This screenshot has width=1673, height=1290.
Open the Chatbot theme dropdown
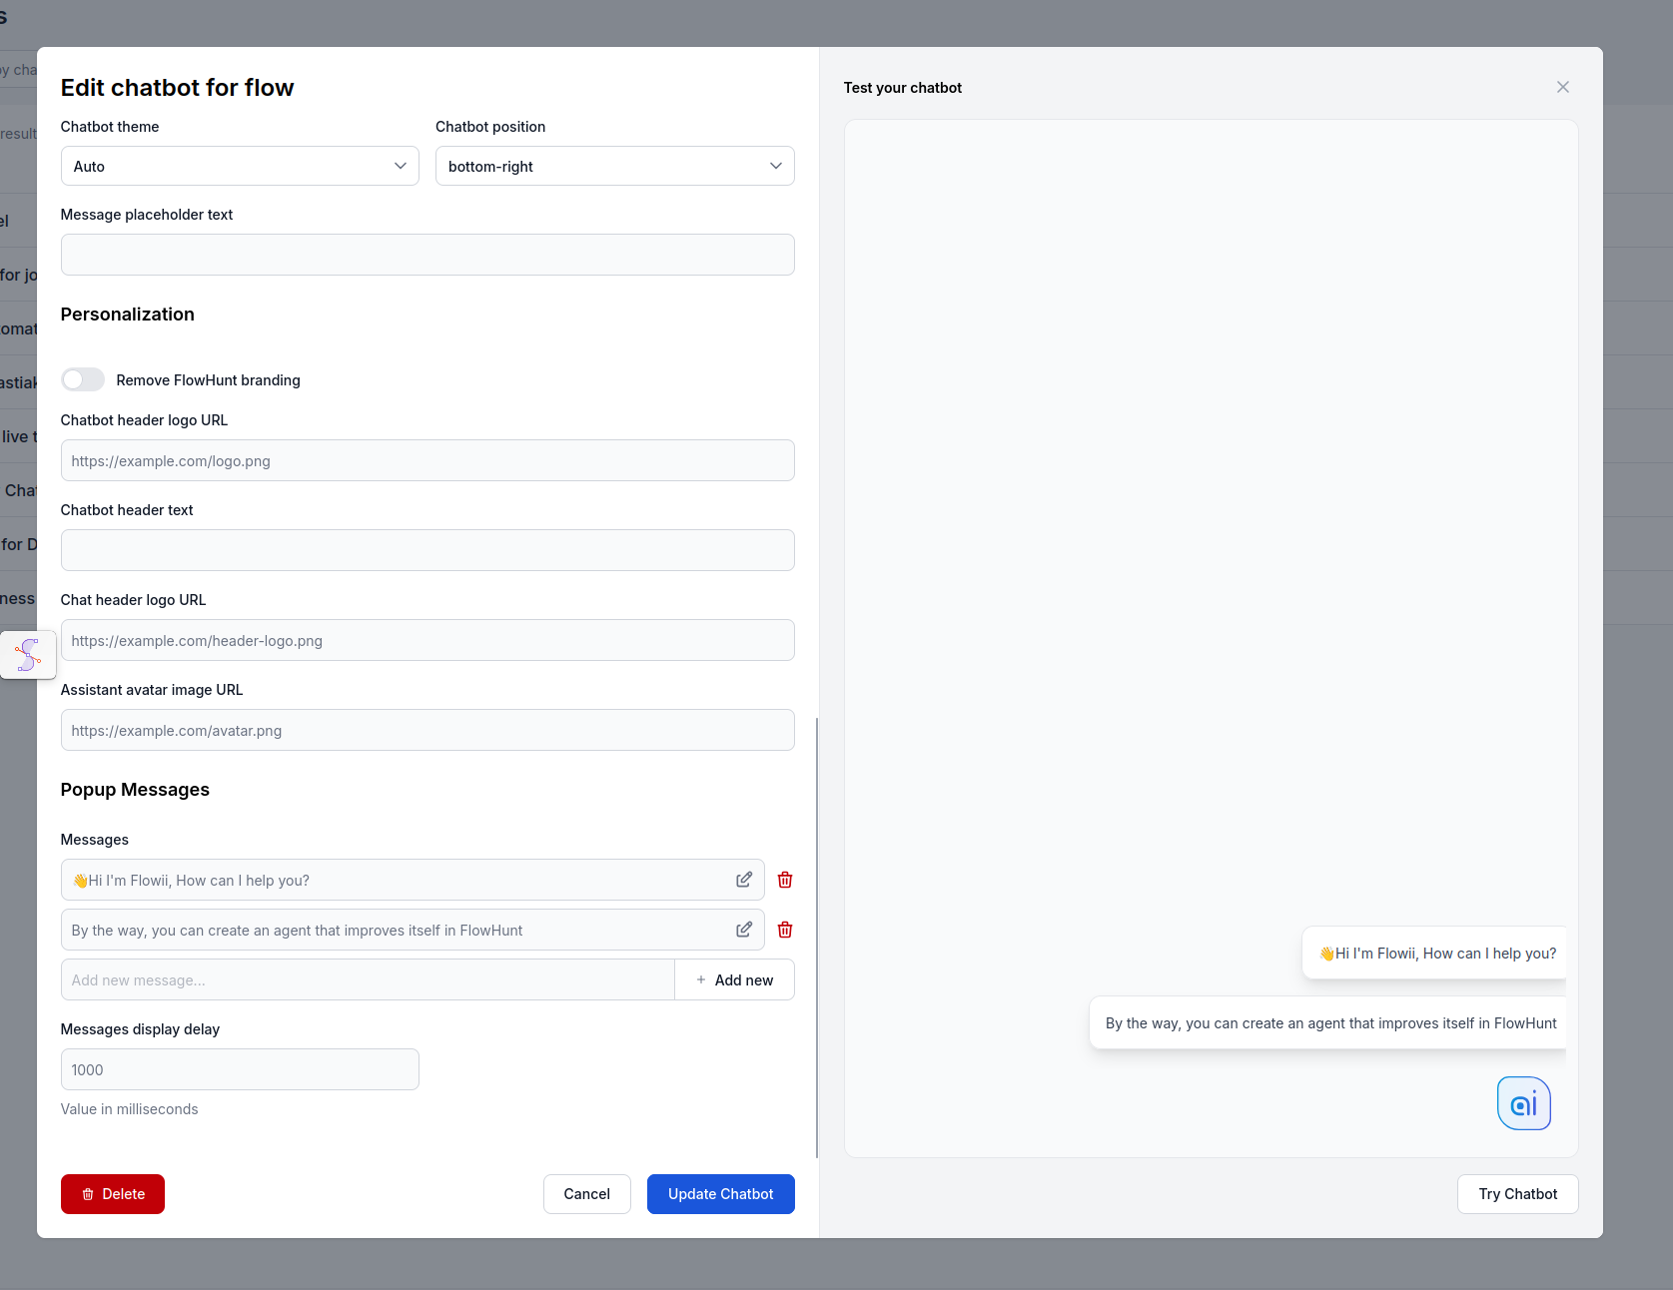point(239,166)
